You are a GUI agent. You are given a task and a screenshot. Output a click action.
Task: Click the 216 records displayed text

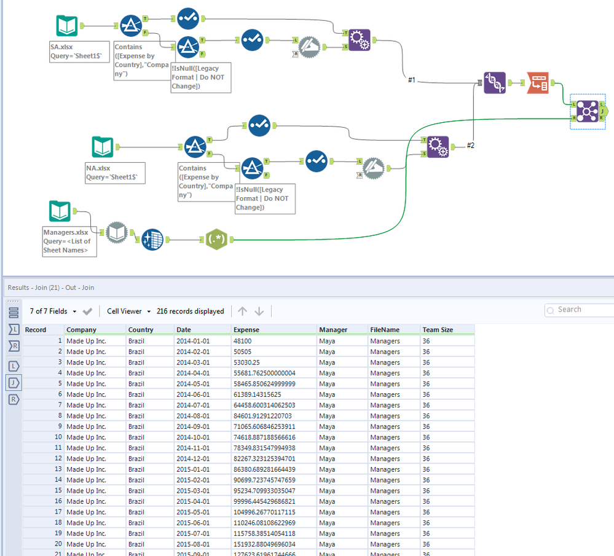click(191, 311)
